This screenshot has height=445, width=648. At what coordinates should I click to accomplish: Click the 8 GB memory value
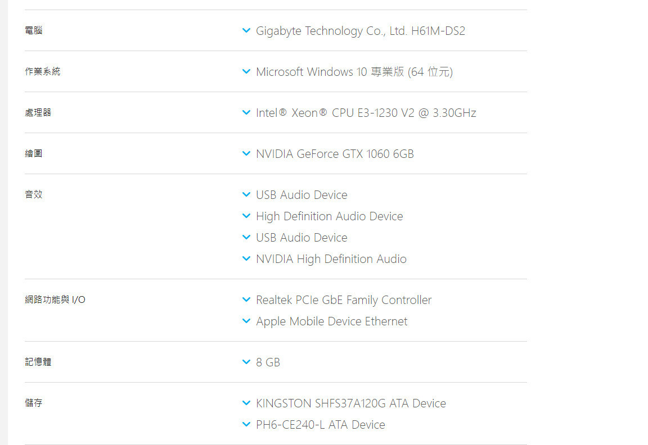268,362
